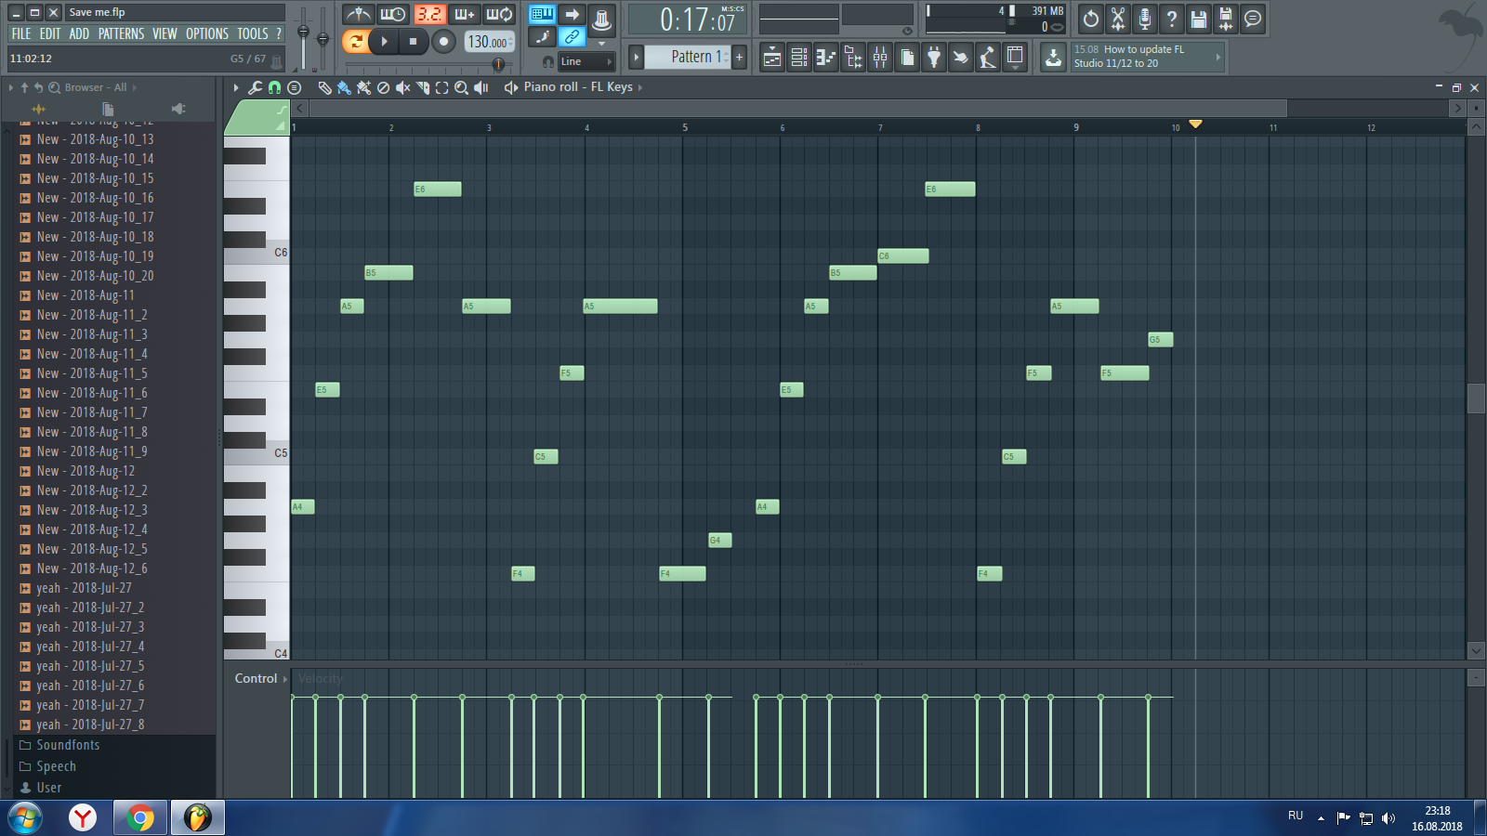Image resolution: width=1487 pixels, height=836 pixels.
Task: Open the stamp tool menu
Action: (295, 87)
